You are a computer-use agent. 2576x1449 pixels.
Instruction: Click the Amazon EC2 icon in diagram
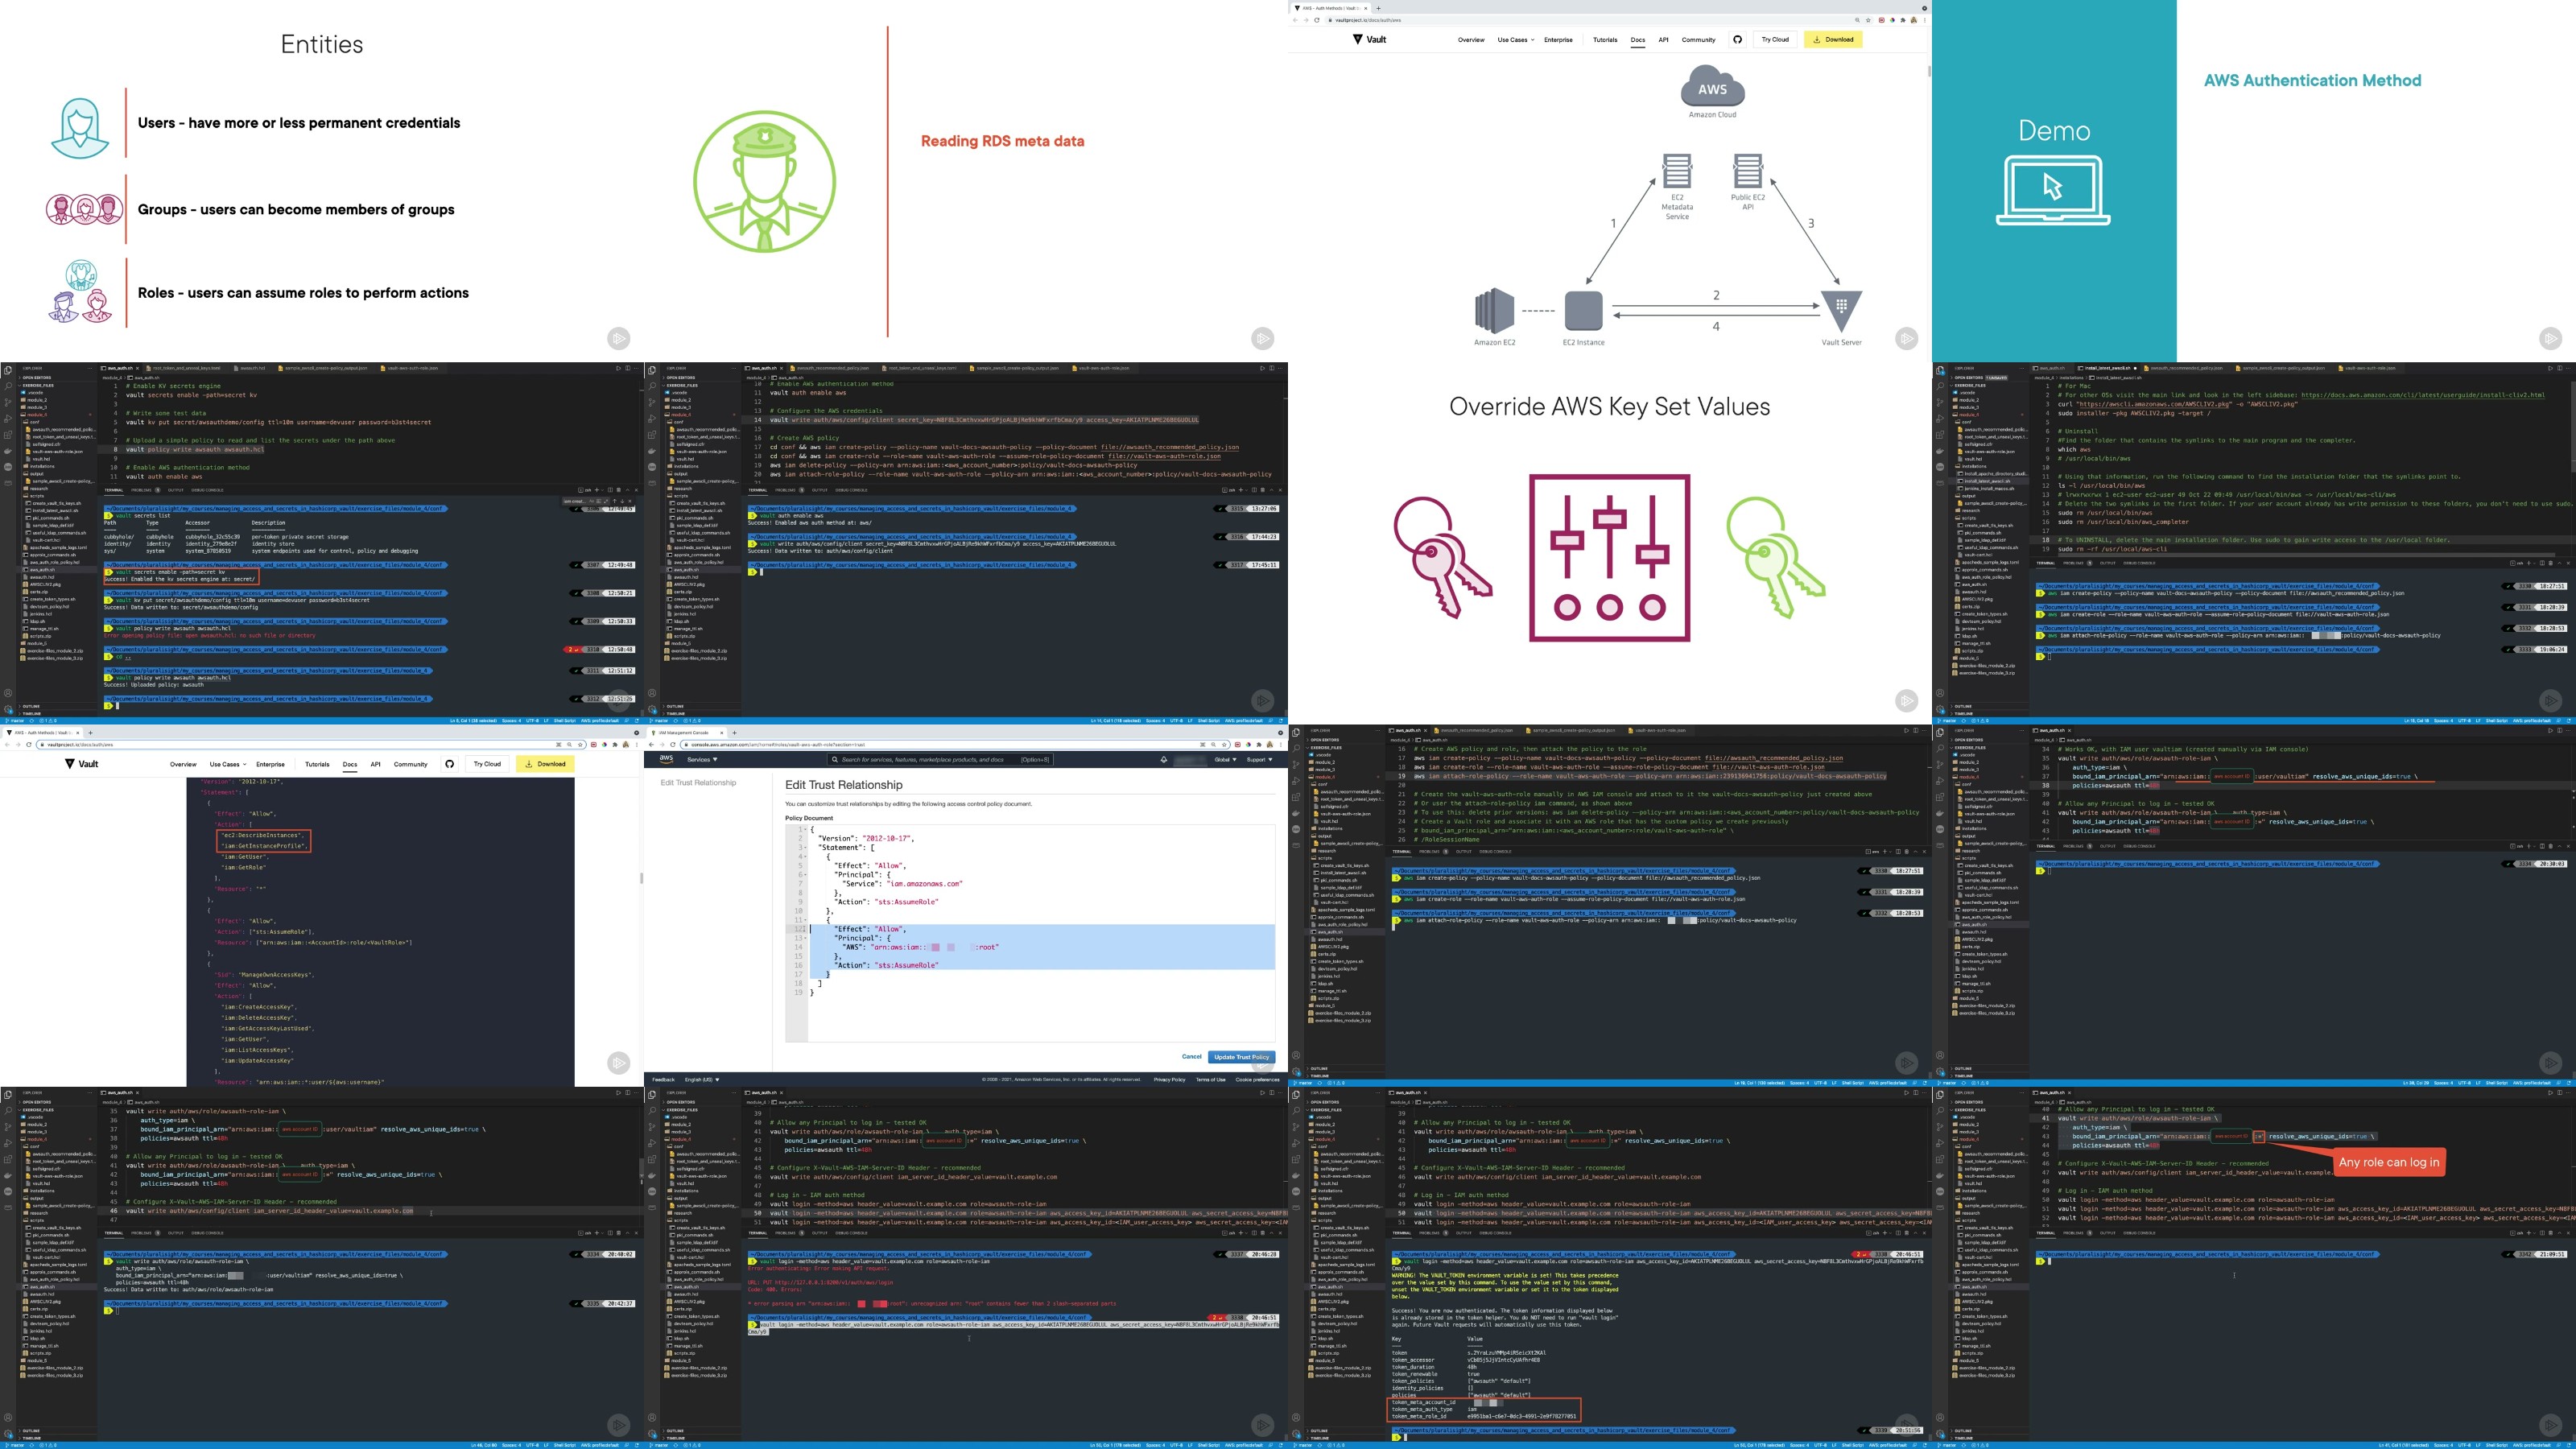point(1494,310)
